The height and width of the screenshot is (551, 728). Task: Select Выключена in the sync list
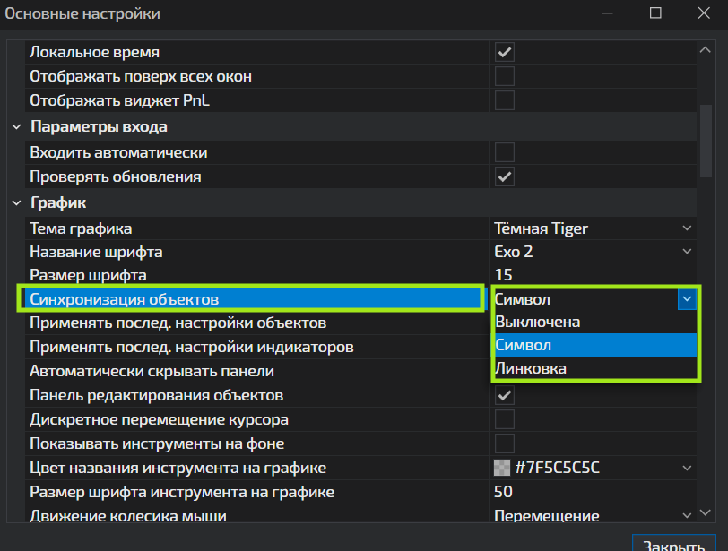pos(538,322)
